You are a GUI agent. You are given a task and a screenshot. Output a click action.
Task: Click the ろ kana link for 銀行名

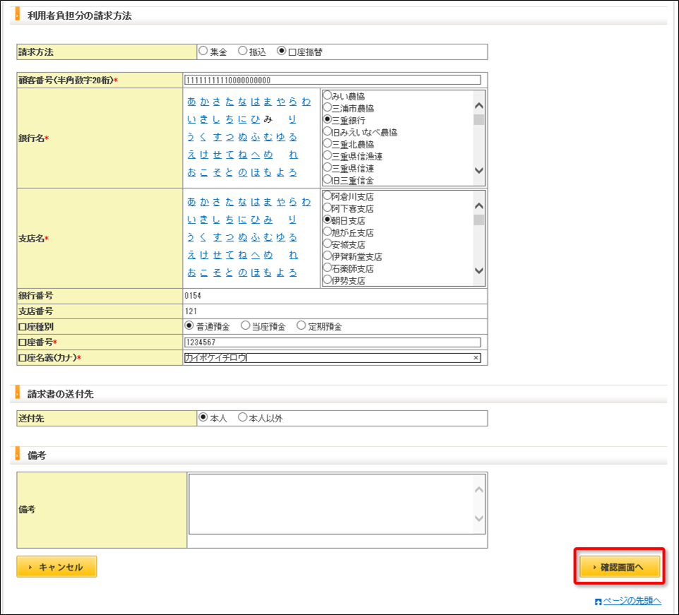pos(293,172)
